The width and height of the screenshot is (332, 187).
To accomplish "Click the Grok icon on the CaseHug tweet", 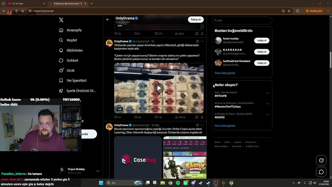I will [x=197, y=125].
